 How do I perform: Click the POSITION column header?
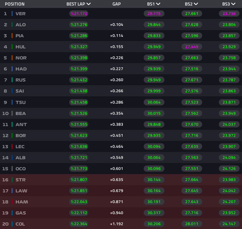tap(15, 4)
